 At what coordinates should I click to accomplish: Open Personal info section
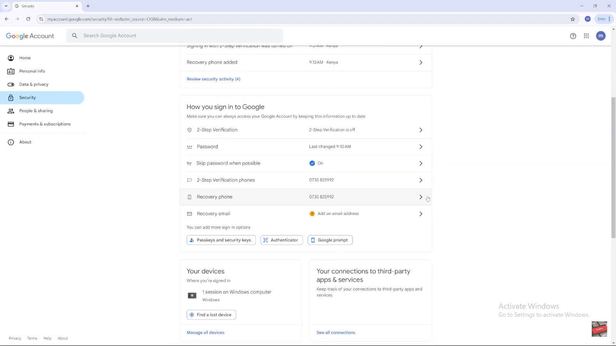(x=32, y=71)
